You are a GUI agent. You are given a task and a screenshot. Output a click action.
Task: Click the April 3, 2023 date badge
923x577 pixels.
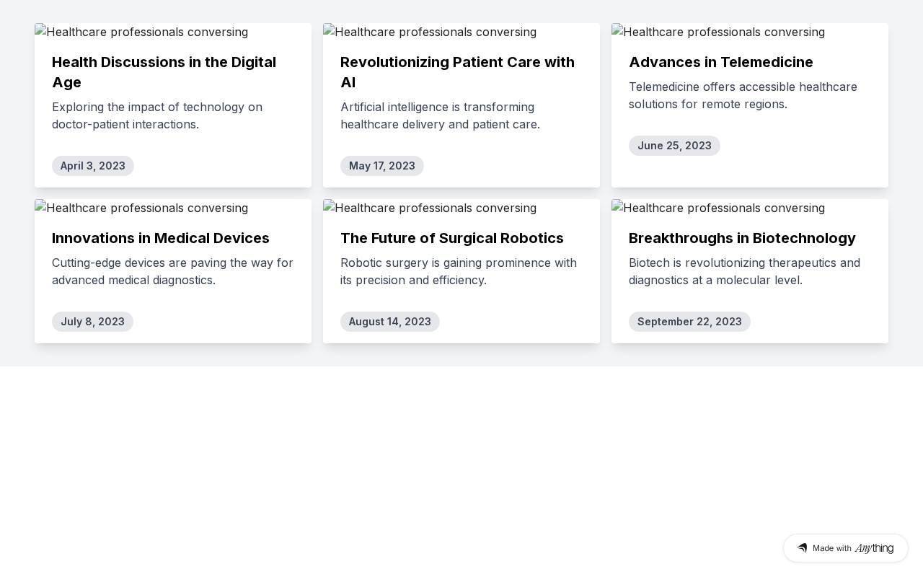click(x=93, y=166)
